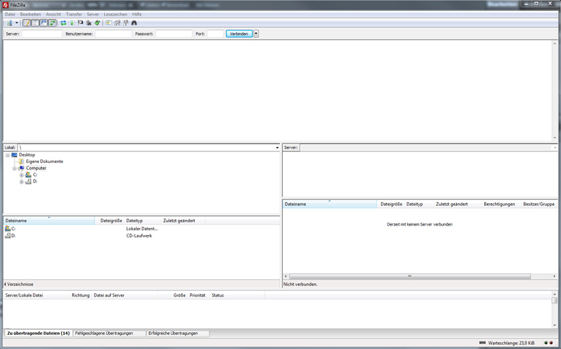Select C: drive in local tree
Viewport: 561px width, 349px height.
coord(35,174)
